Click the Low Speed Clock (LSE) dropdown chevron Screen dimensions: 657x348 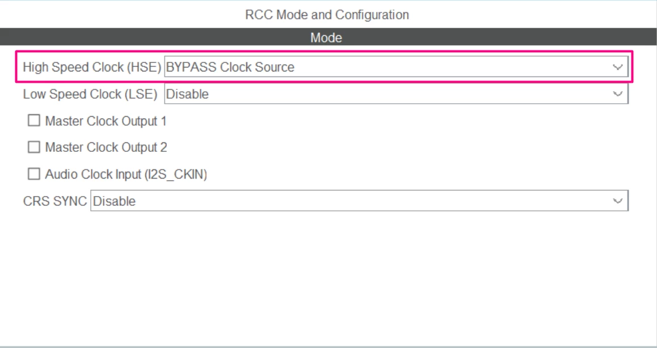point(617,94)
